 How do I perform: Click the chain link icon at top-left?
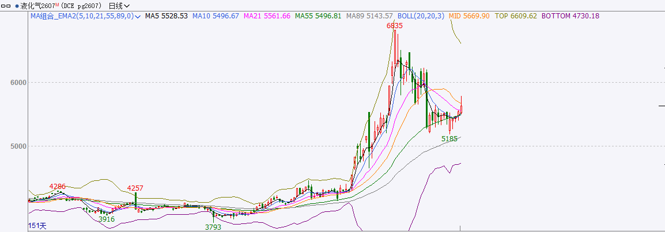pyautogui.click(x=6, y=6)
